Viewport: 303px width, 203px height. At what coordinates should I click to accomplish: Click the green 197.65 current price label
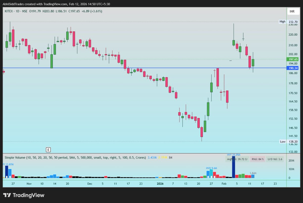pyautogui.click(x=292, y=59)
